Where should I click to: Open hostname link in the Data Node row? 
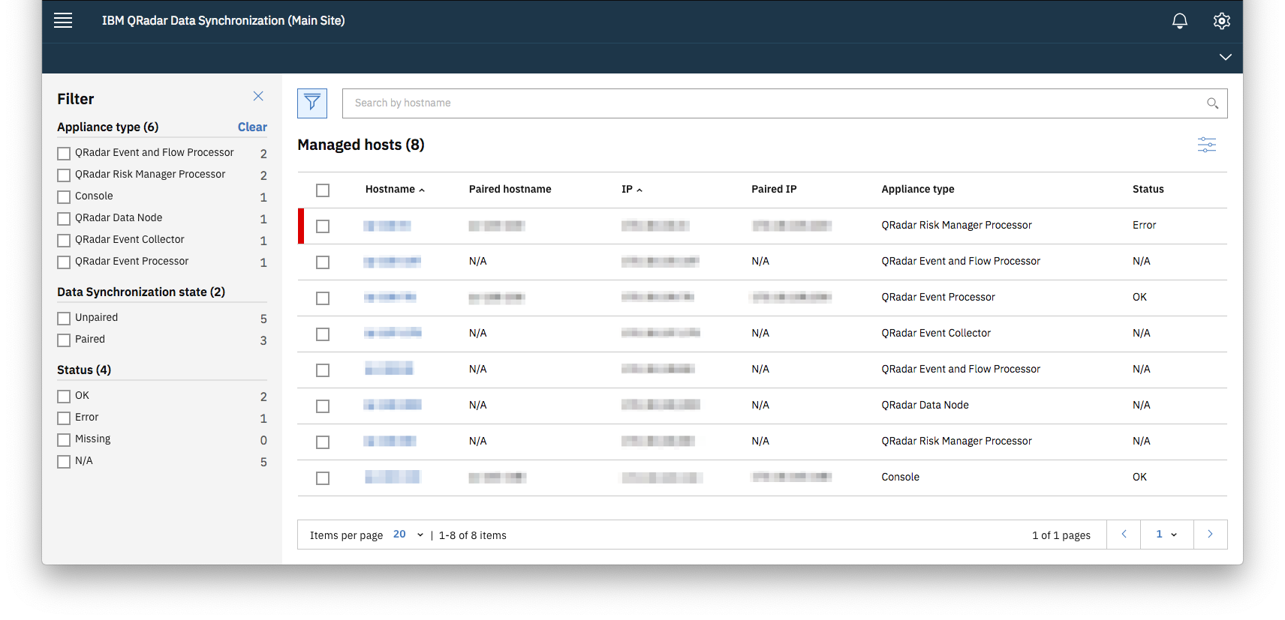click(x=393, y=405)
